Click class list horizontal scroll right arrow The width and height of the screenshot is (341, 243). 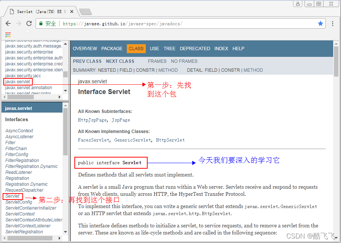59,238
